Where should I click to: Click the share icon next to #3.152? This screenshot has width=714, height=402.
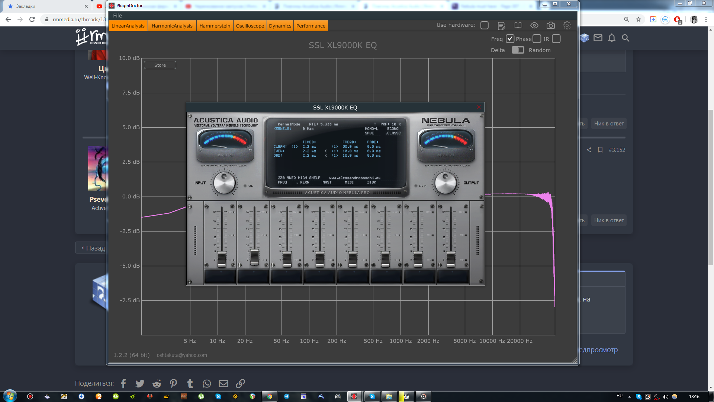point(589,150)
